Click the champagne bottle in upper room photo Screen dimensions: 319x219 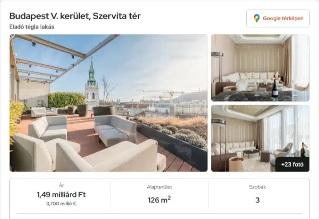(275, 87)
